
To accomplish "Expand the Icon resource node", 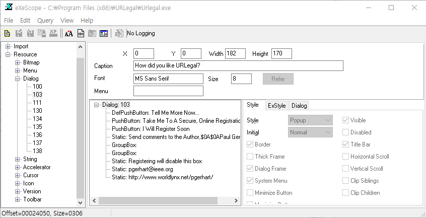I will click(18, 184).
